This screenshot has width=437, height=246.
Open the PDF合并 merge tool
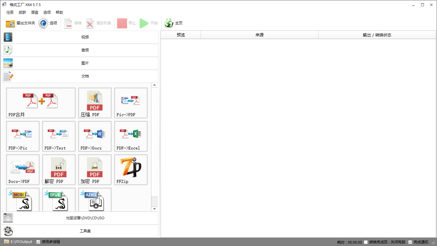pyautogui.click(x=41, y=103)
